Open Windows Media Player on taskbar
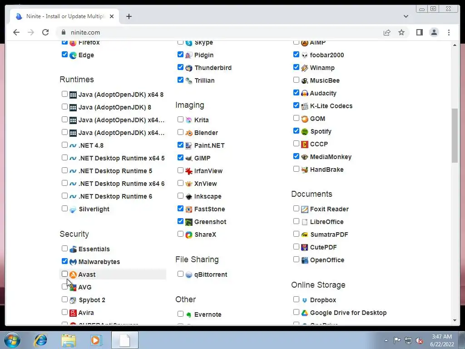The image size is (465, 349). (x=96, y=340)
